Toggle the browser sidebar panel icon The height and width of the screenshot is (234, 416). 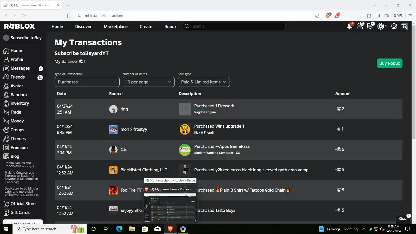(x=378, y=16)
